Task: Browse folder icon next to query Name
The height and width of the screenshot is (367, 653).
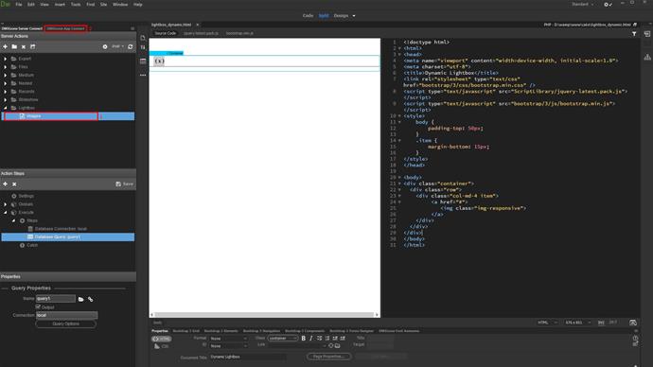Action: [x=80, y=299]
